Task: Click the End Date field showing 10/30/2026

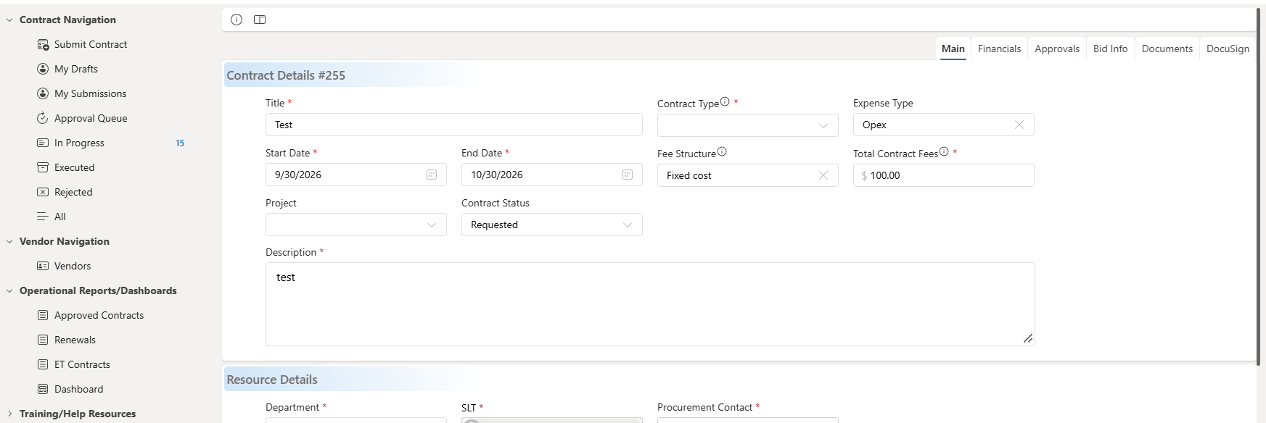Action: 552,175
